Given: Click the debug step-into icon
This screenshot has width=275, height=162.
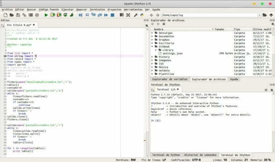Looking at the screenshot, I should [93, 15].
